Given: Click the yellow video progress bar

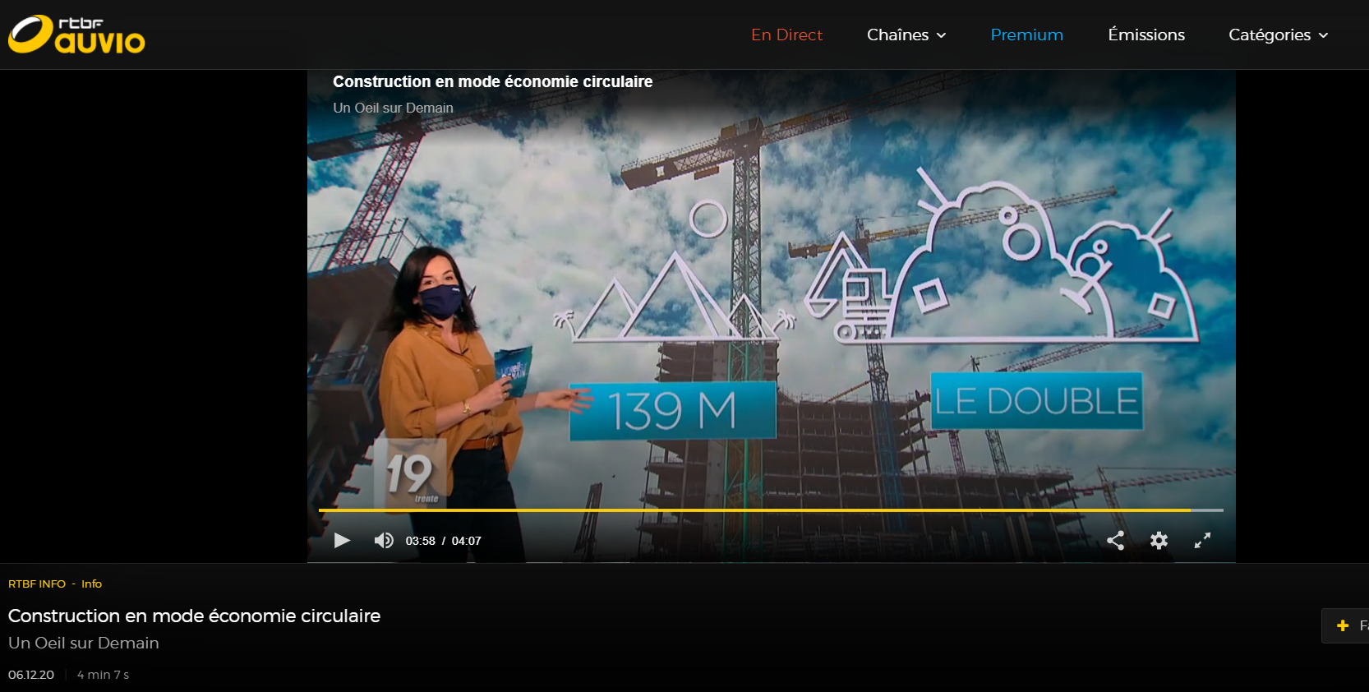Looking at the screenshot, I should (x=754, y=510).
